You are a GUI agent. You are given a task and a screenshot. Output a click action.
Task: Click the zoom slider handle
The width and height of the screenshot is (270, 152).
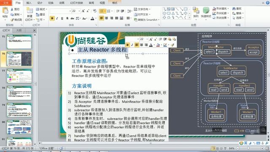tap(248, 148)
